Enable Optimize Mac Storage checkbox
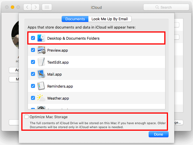The width and height of the screenshot is (193, 145). pos(26,117)
